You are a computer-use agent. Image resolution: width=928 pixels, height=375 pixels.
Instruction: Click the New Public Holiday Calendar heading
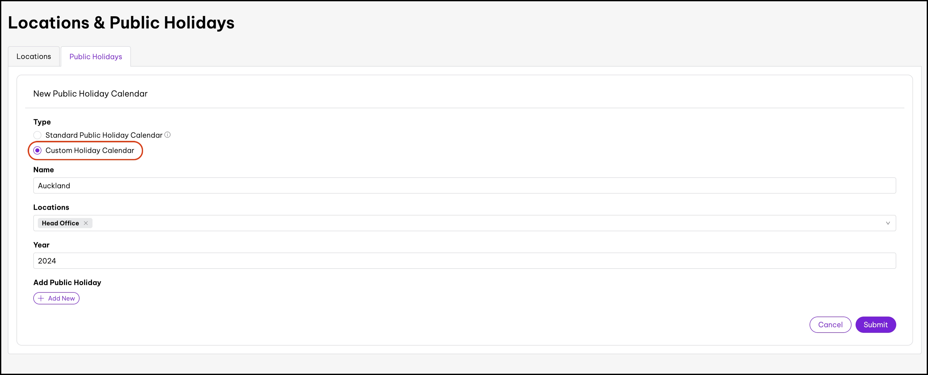tap(90, 94)
